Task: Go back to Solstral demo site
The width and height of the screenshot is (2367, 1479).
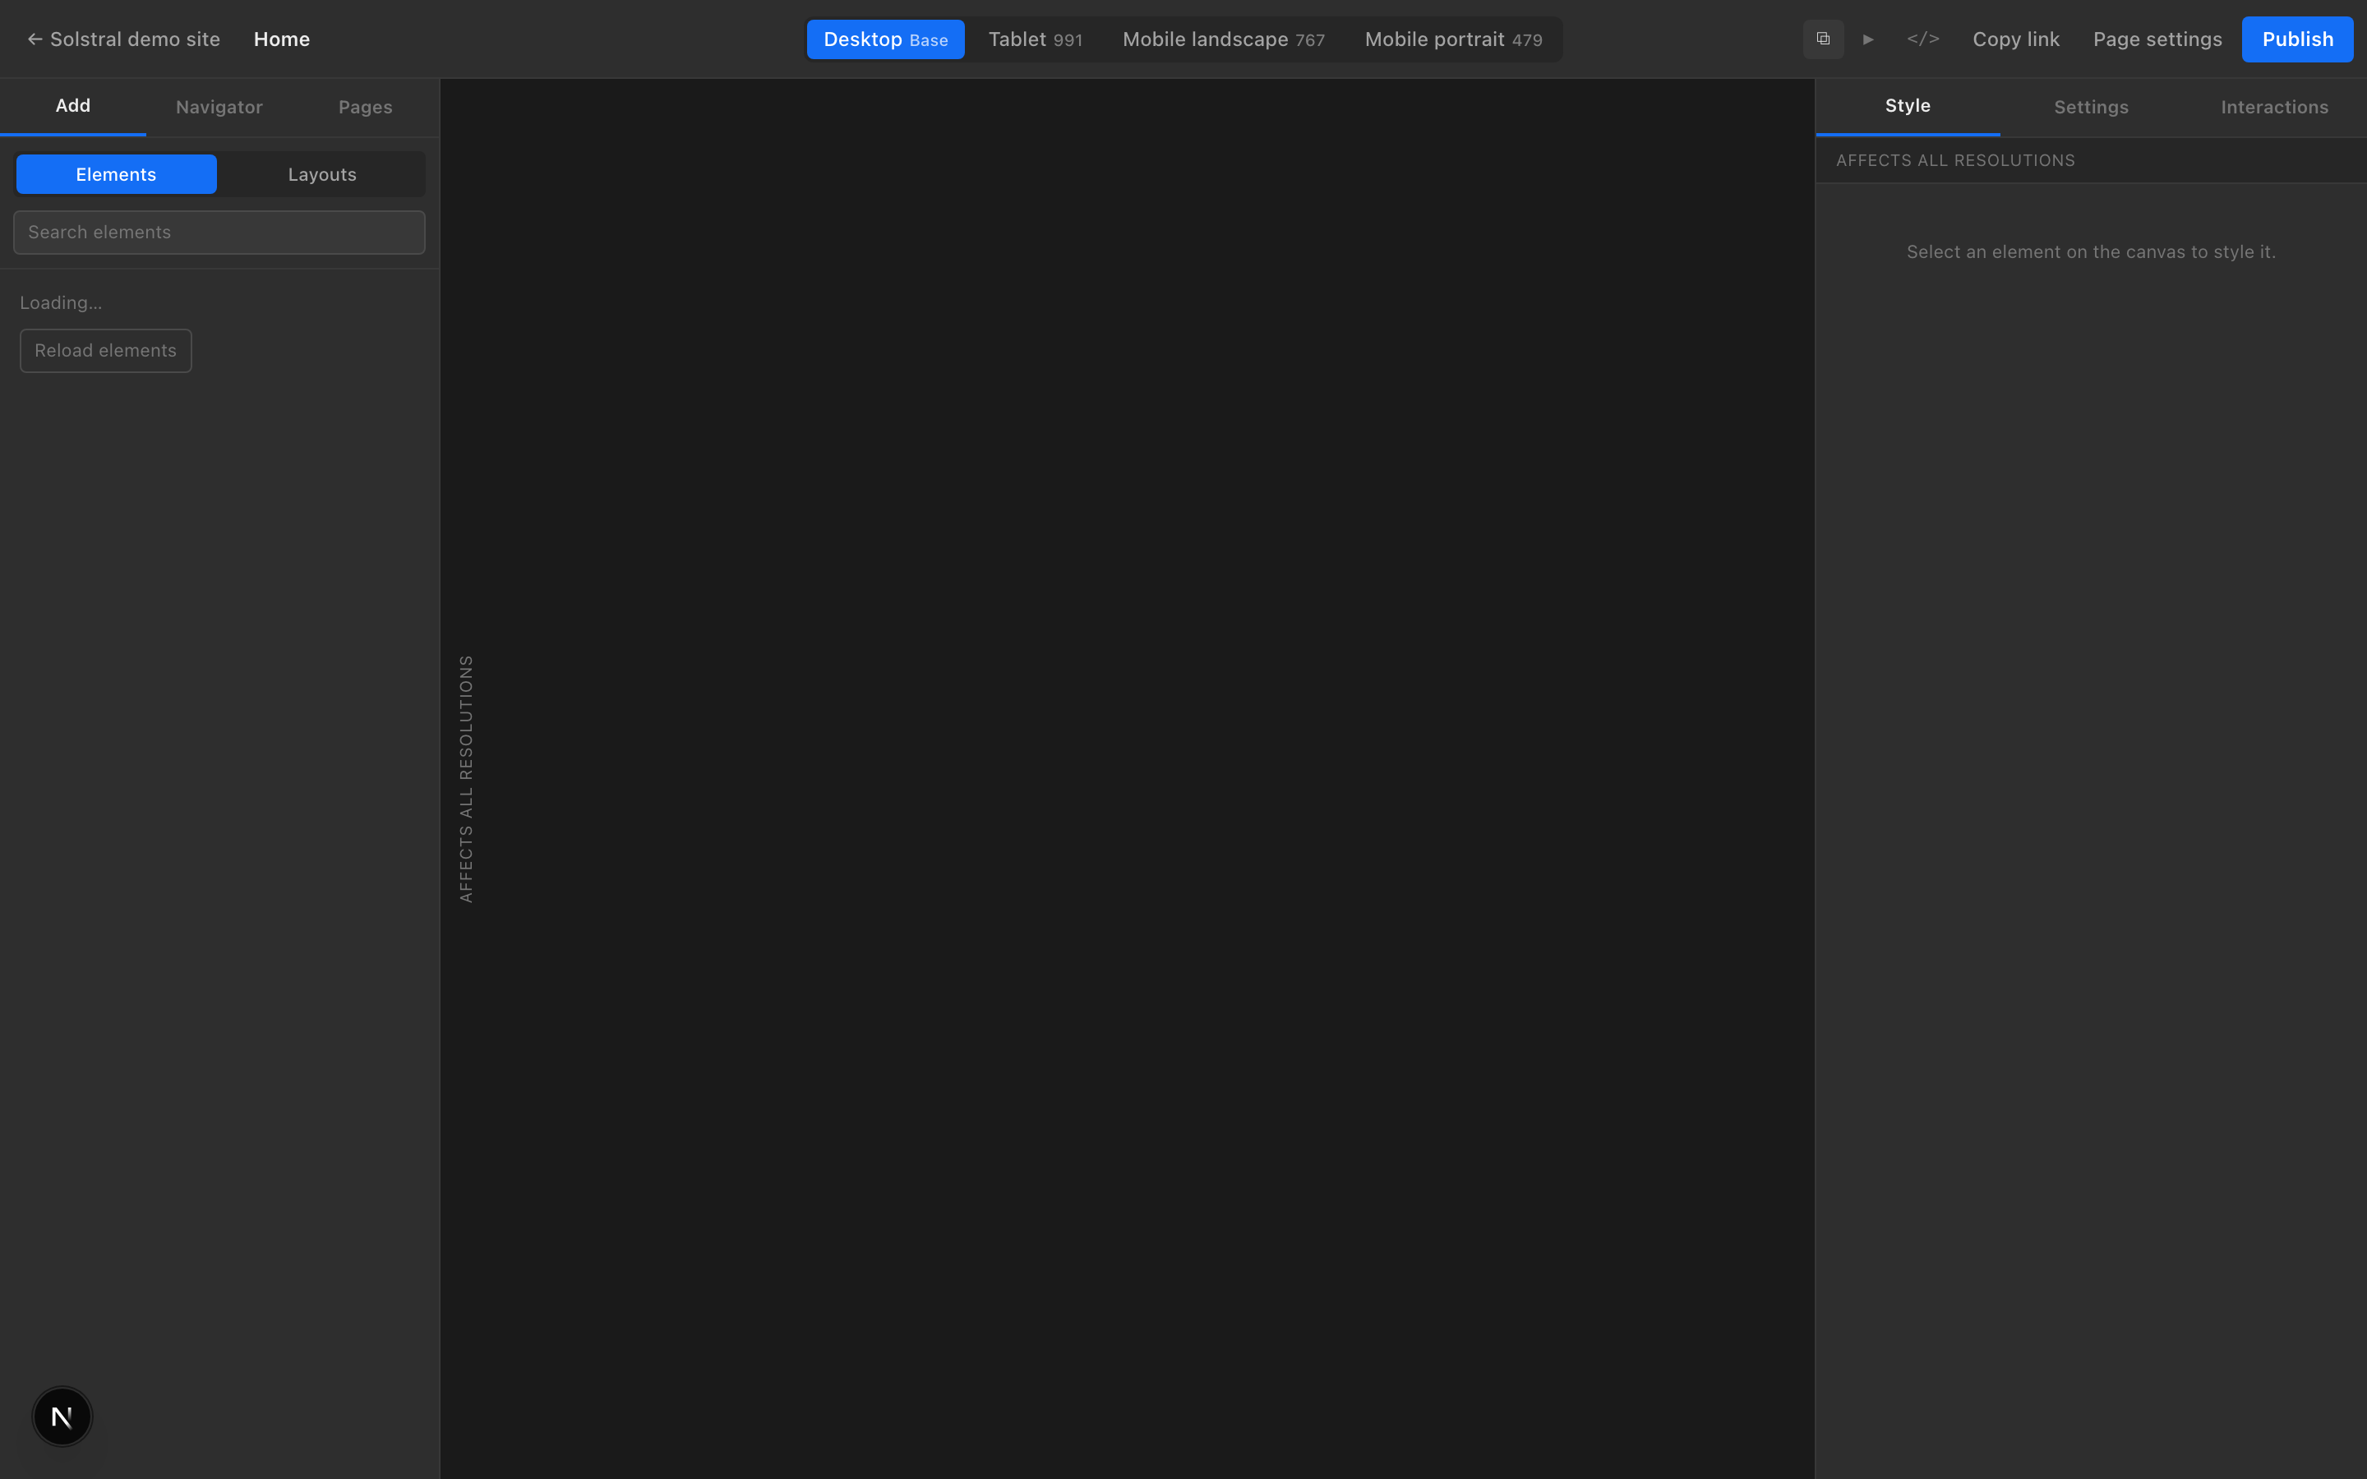Action: point(124,39)
